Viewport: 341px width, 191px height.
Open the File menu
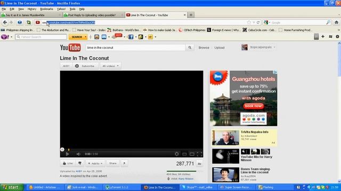(4, 9)
